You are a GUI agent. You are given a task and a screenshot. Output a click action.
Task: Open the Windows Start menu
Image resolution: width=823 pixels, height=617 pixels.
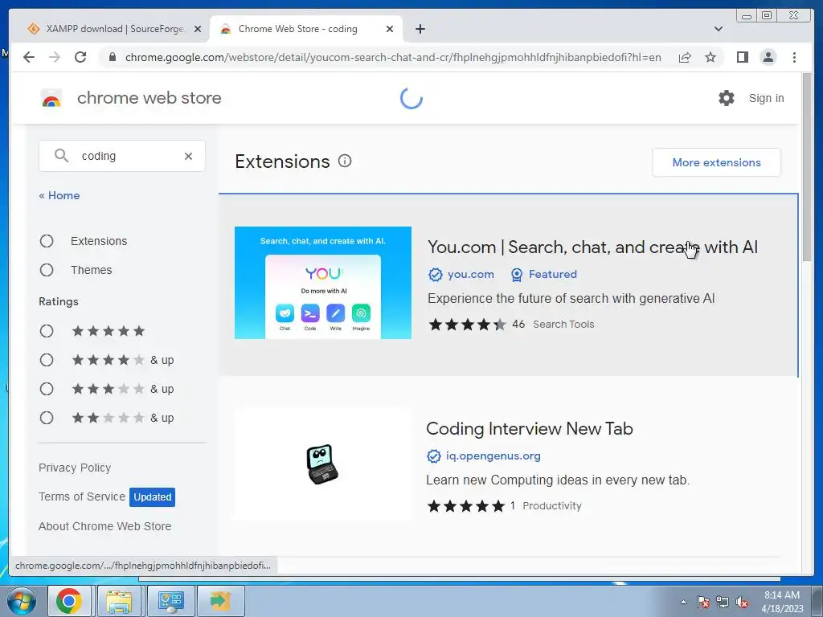[21, 601]
